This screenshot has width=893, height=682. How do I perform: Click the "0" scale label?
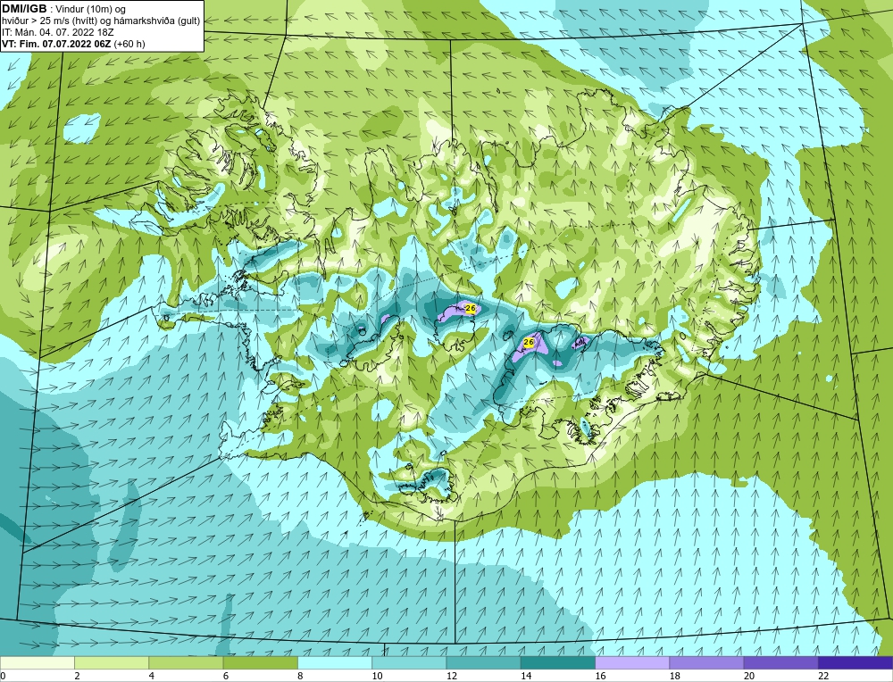tap(3, 676)
